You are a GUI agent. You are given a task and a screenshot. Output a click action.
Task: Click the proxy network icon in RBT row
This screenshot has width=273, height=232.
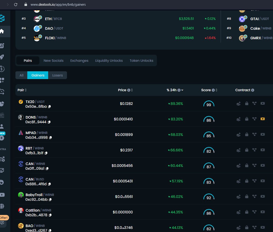254,150
